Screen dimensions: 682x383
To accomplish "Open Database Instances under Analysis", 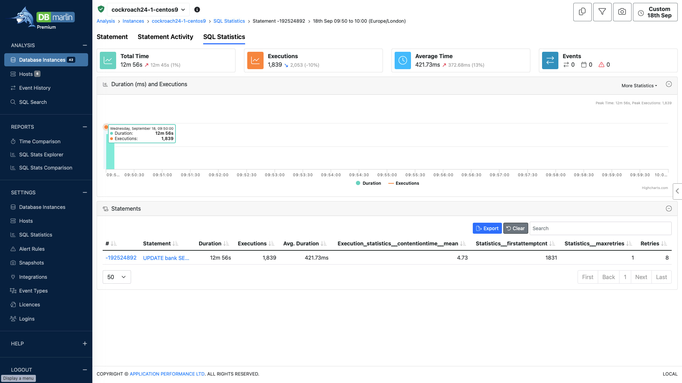I will tap(46, 60).
